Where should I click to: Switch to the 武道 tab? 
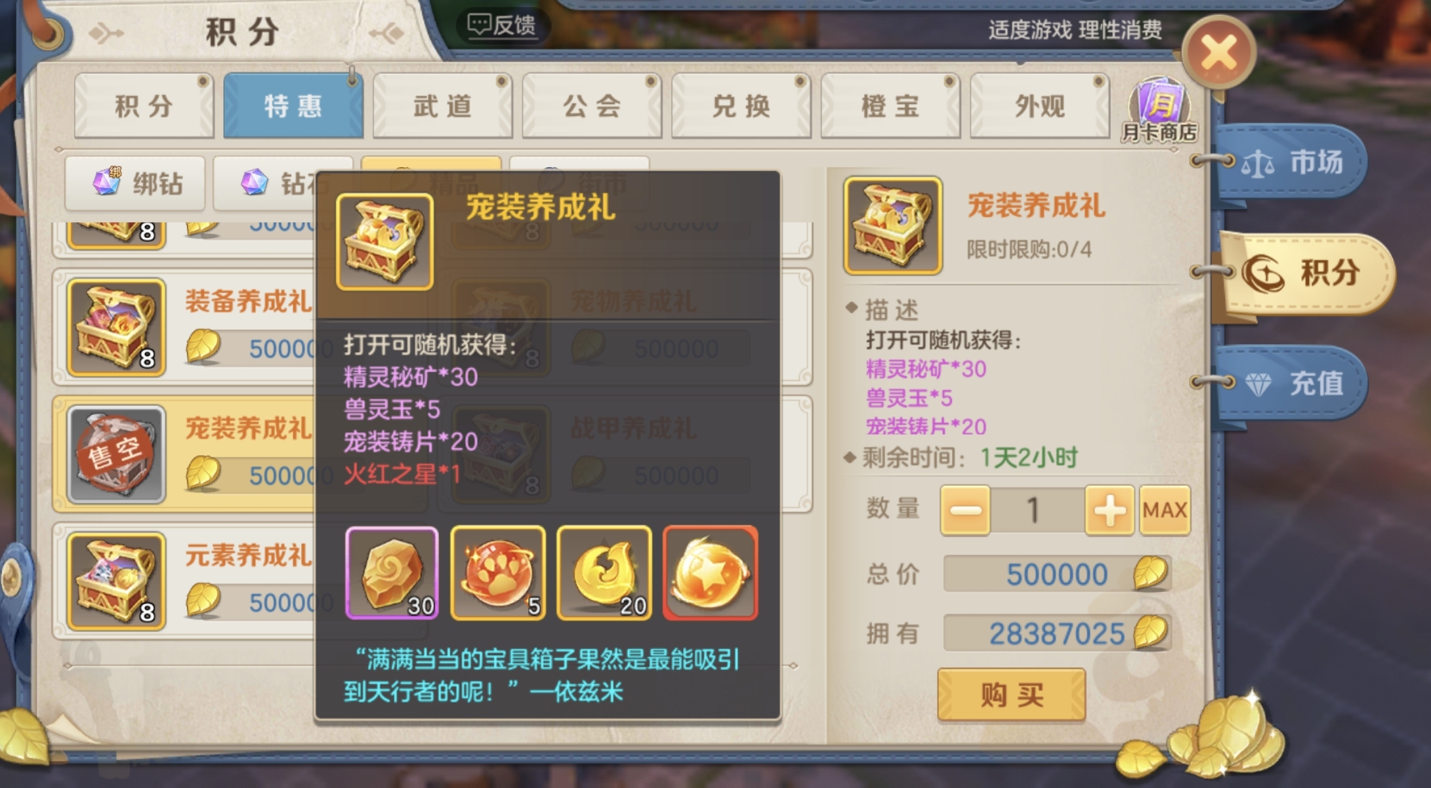442,106
